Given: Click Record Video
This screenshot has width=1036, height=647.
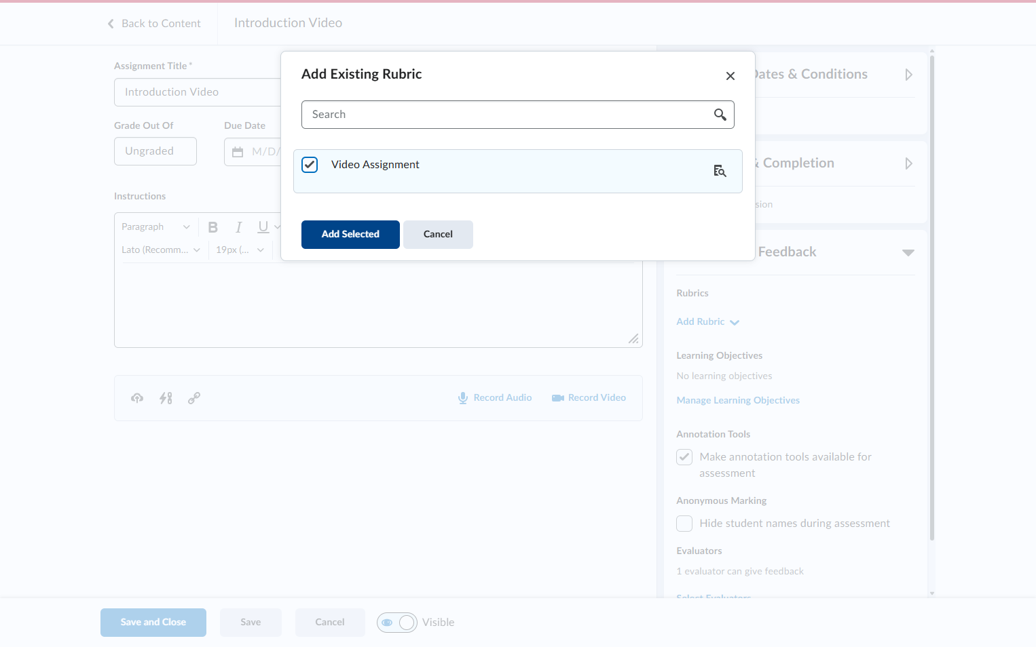Looking at the screenshot, I should 589,398.
